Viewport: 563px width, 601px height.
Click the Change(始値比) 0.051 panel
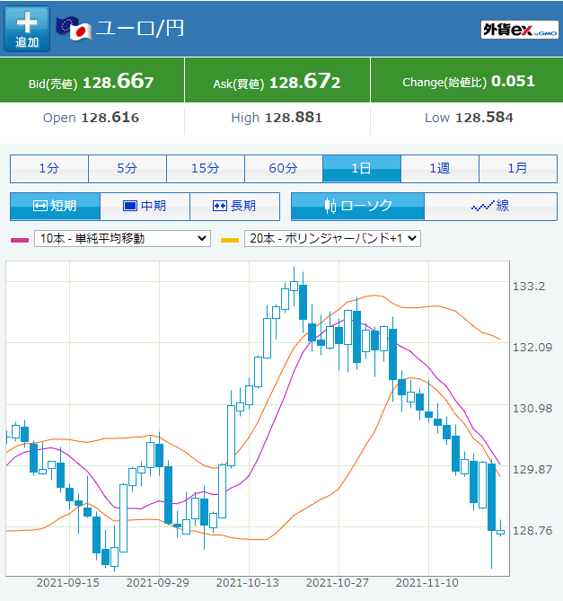click(x=467, y=81)
